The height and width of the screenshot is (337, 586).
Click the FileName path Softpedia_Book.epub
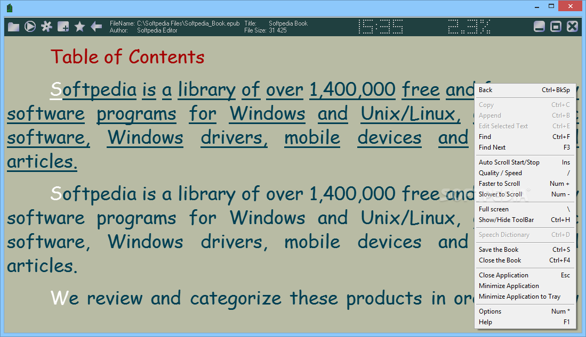(x=188, y=23)
